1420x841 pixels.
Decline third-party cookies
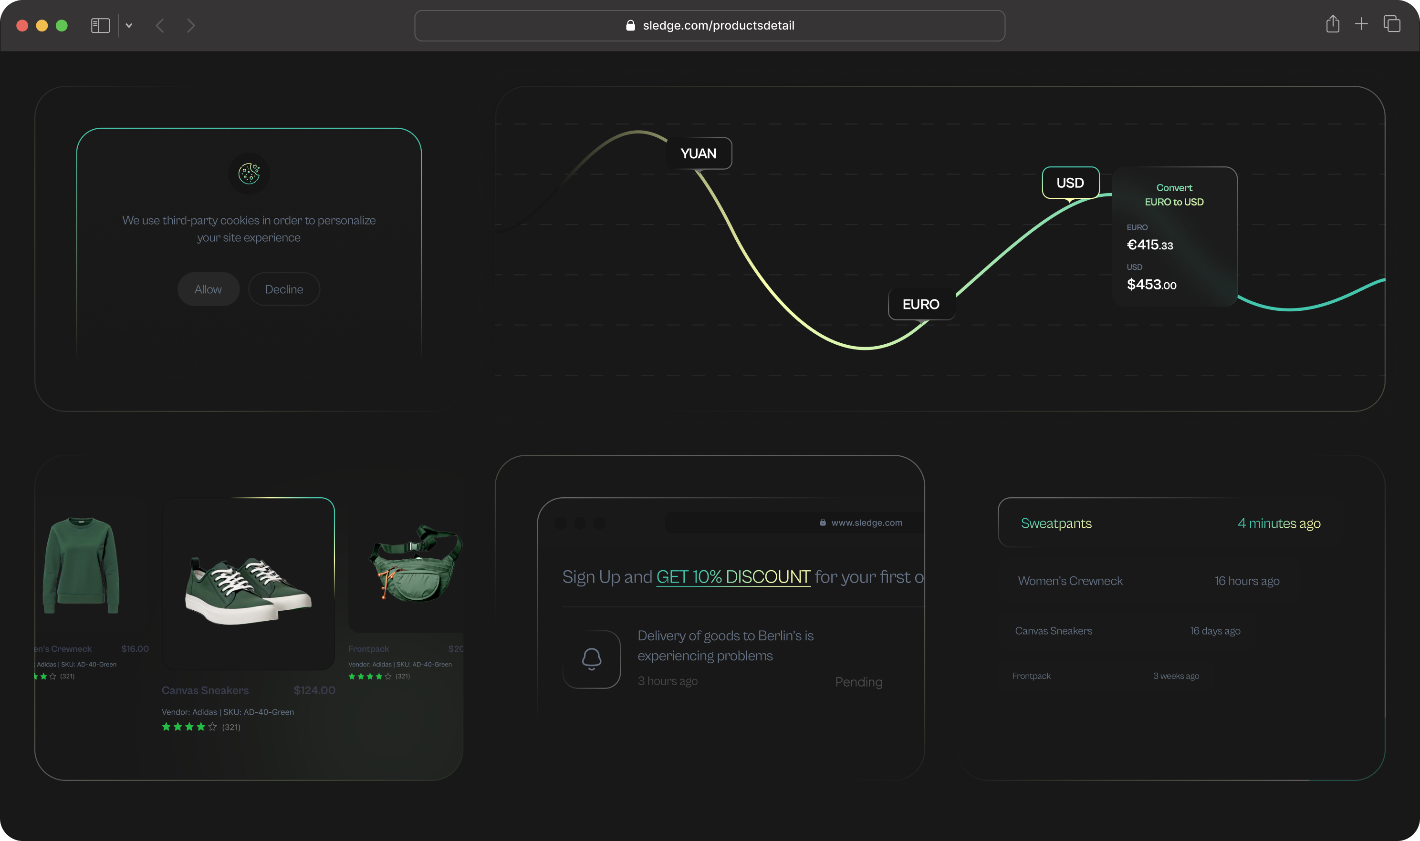tap(284, 289)
